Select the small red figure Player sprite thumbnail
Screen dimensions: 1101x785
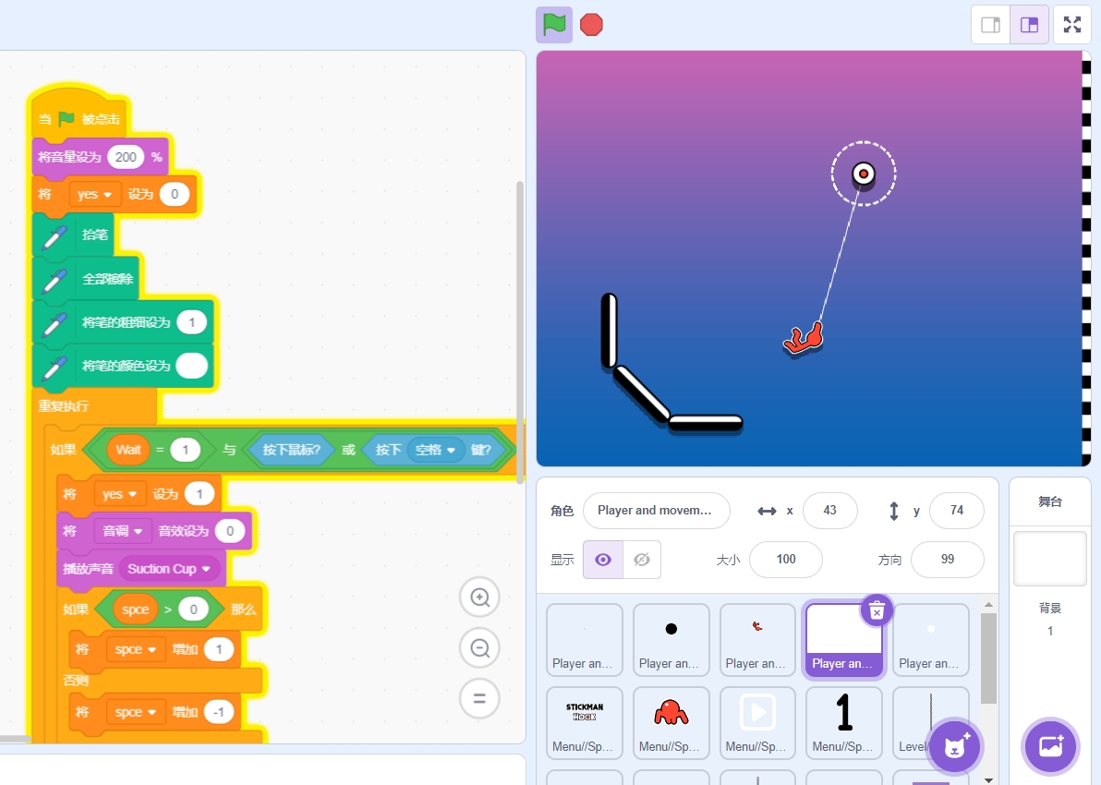pos(757,640)
